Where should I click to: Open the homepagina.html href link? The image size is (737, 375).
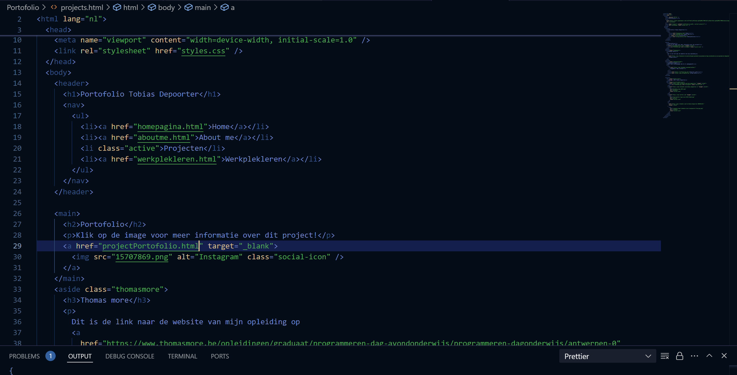[x=170, y=127]
